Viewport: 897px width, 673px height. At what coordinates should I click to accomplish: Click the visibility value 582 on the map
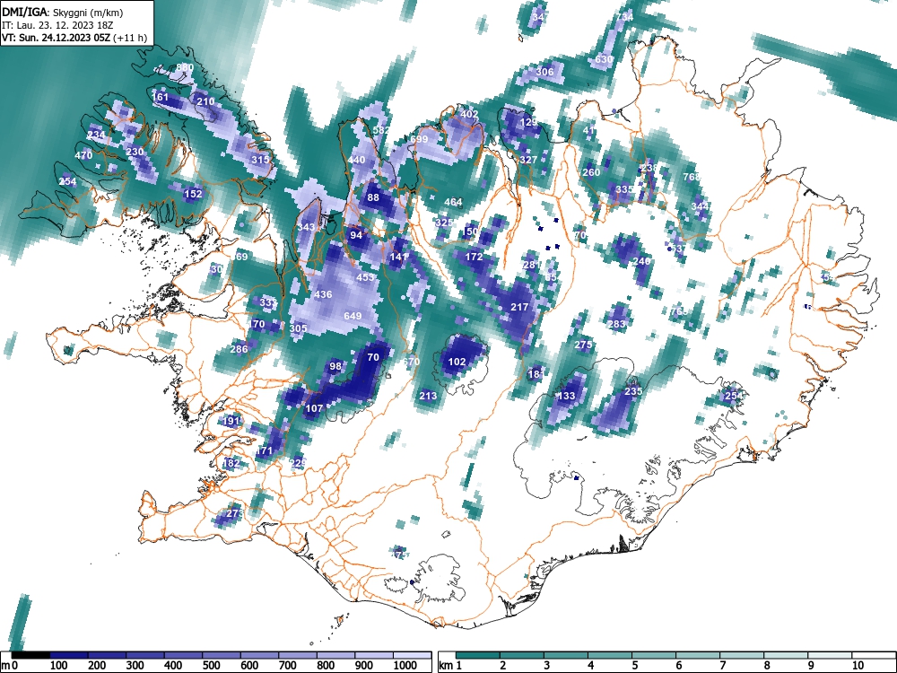coord(381,130)
